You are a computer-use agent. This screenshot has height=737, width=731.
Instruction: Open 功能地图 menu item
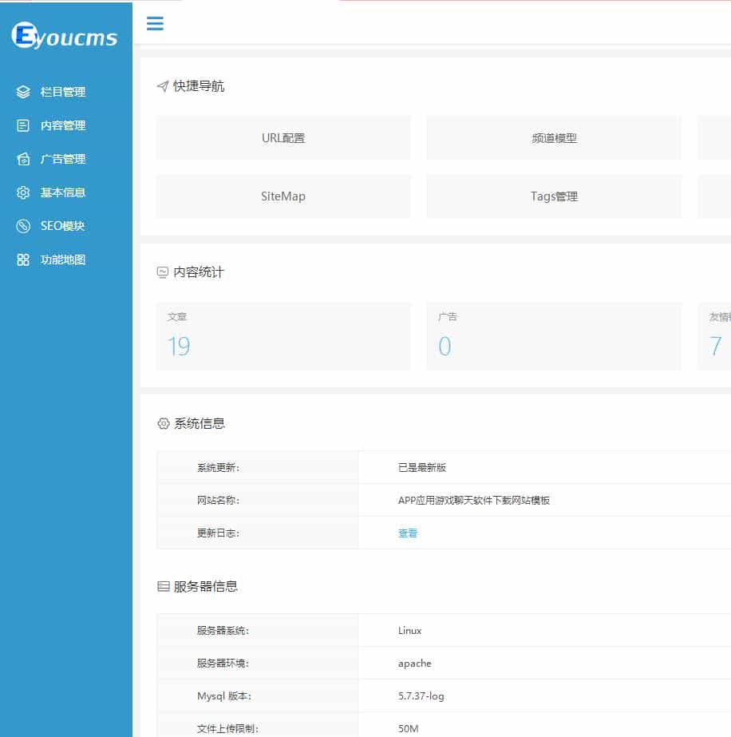coord(63,260)
